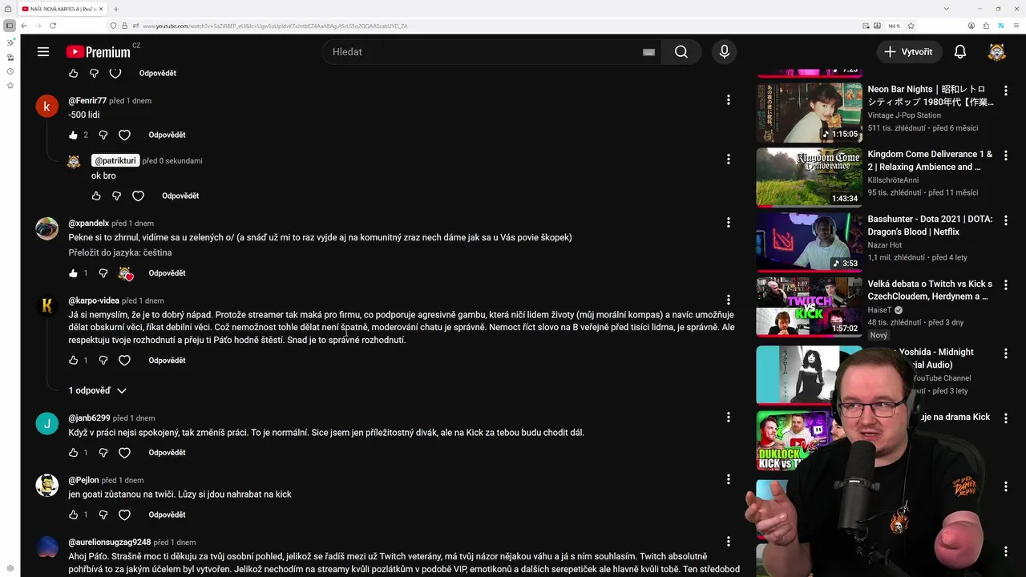Open a new browser tab
Viewport: 1026px width, 577px height.
(x=115, y=9)
